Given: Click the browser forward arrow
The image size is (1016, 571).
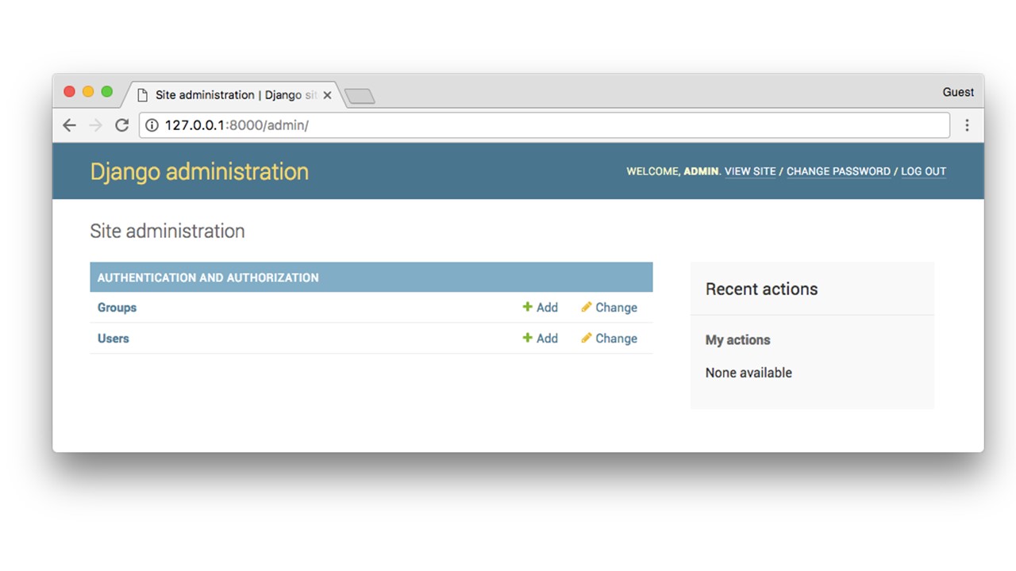Looking at the screenshot, I should [96, 125].
